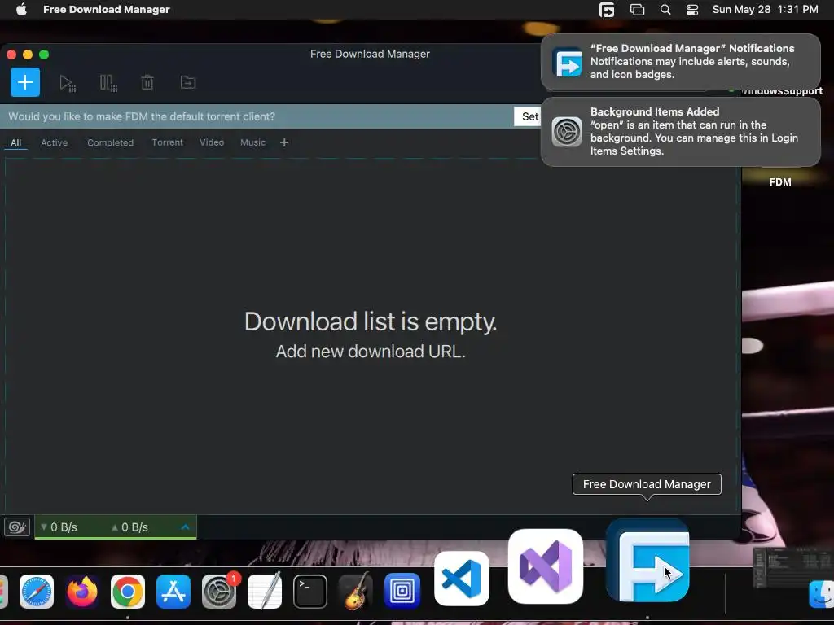Open Spotlight search in menu bar
The image size is (834, 625).
coord(665,10)
